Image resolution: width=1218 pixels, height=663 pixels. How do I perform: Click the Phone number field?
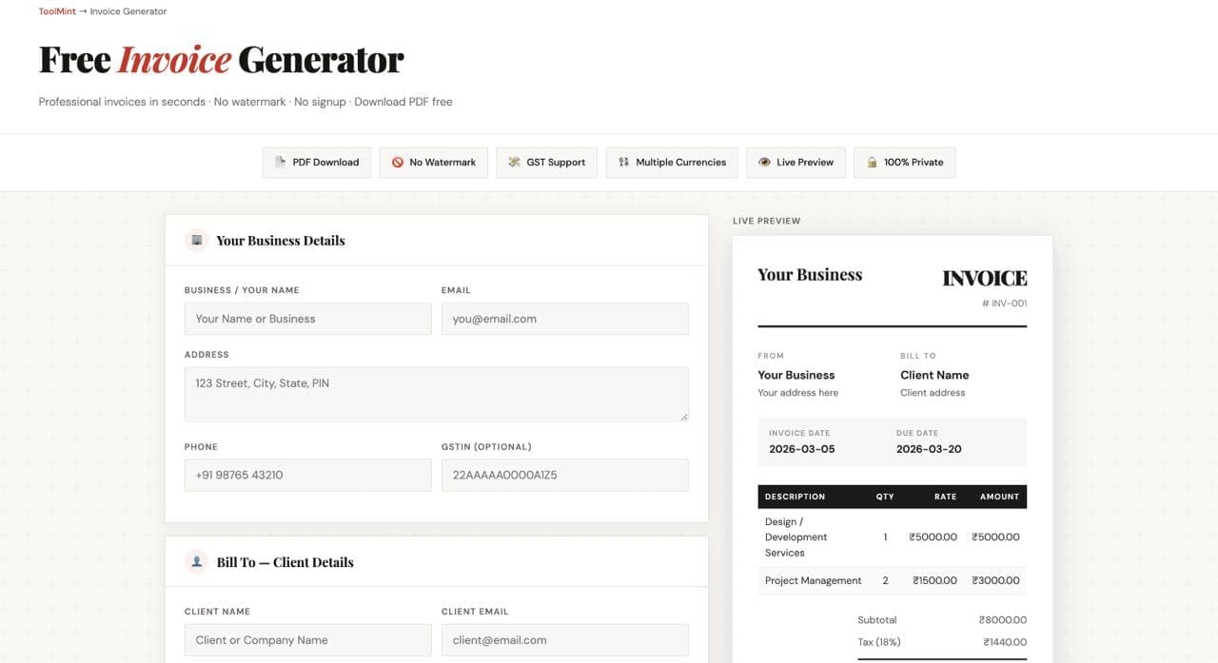coord(307,475)
